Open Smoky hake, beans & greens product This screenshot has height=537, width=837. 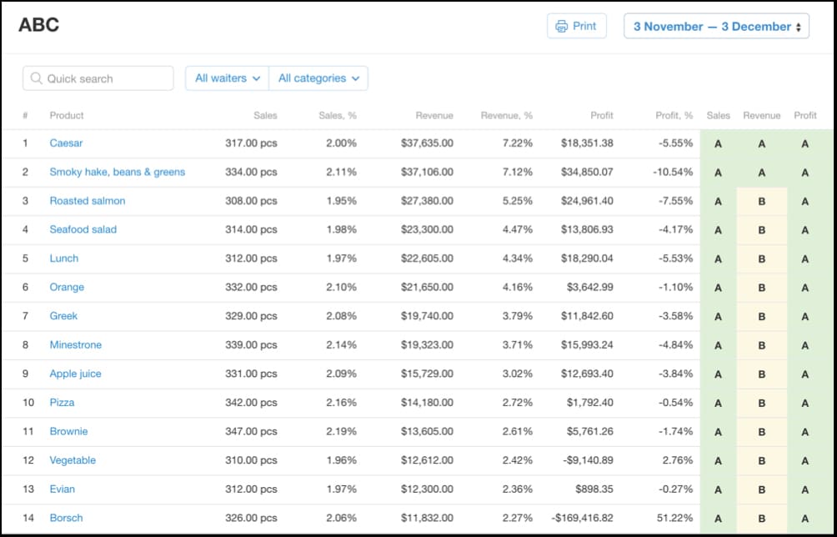point(117,173)
